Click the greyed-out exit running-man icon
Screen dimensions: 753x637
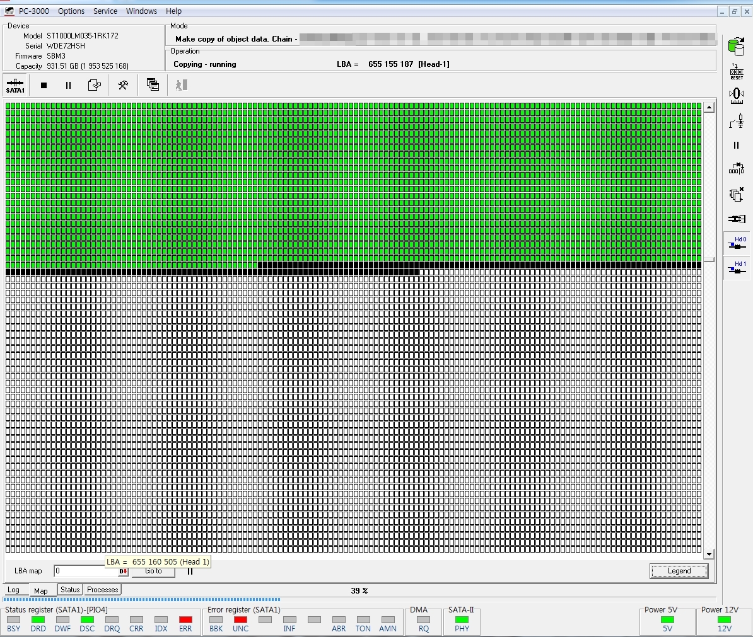182,86
